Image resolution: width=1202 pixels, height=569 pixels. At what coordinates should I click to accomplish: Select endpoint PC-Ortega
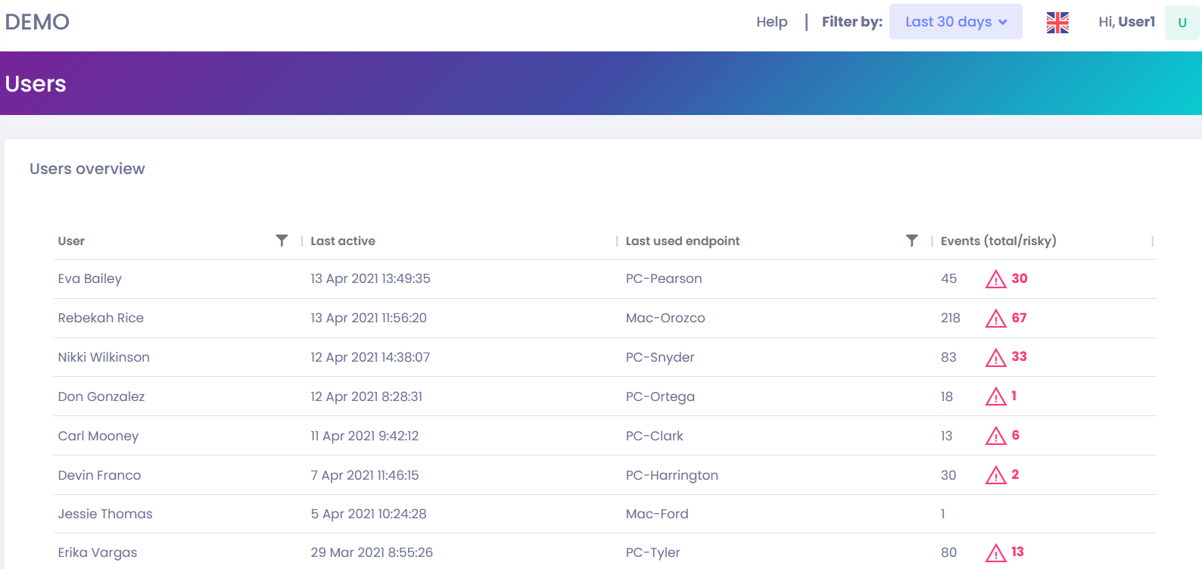pyautogui.click(x=660, y=396)
